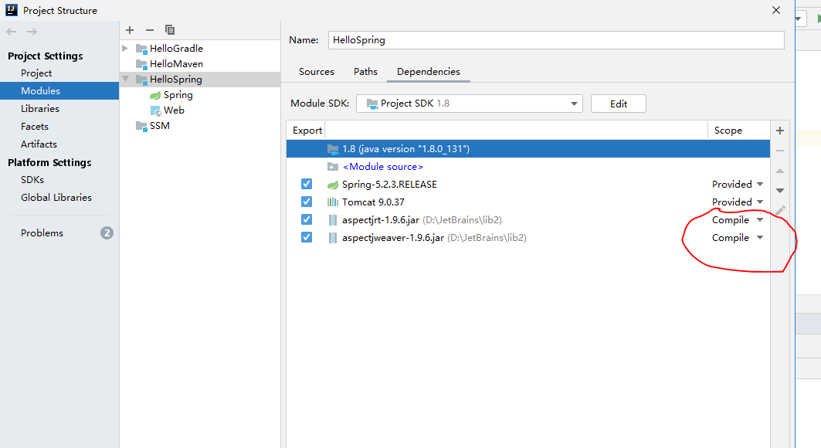
Task: Click the back navigation arrow
Action: 12,32
